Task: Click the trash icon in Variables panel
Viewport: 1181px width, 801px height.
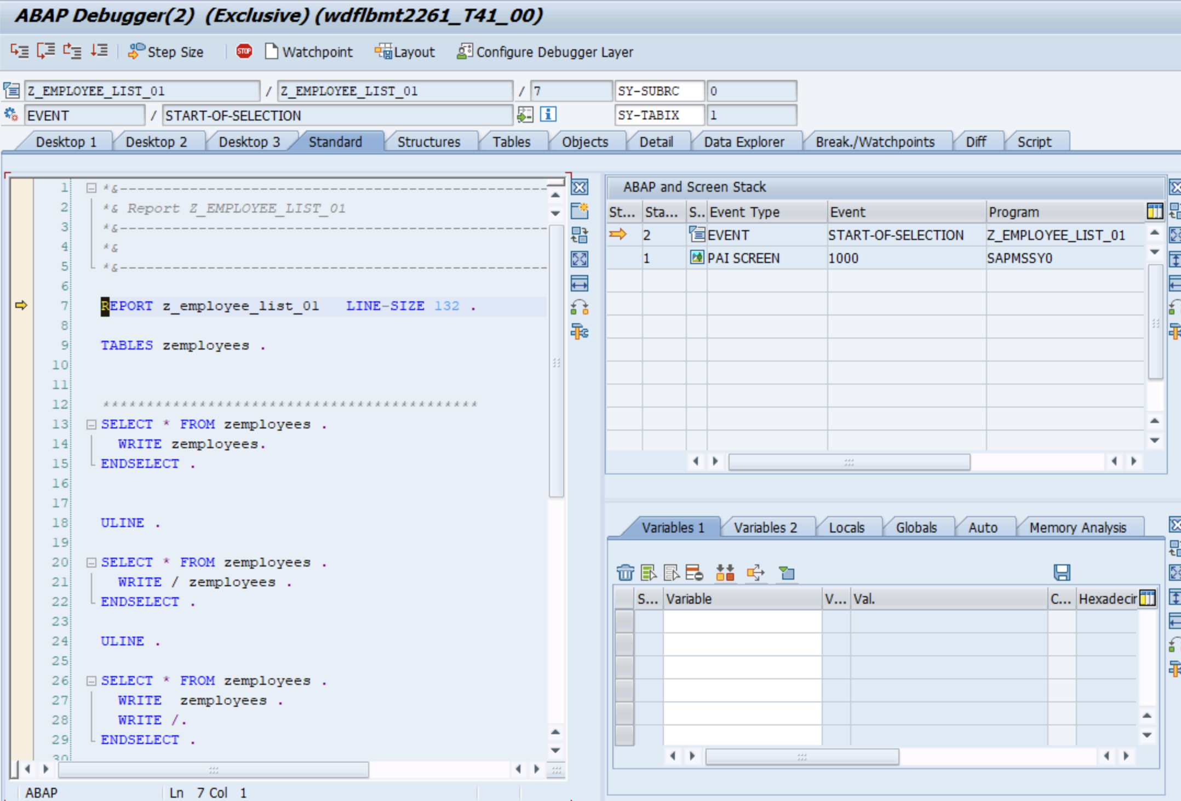Action: (625, 573)
